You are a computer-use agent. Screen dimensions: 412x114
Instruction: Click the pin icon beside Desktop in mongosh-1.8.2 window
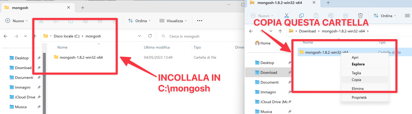pyautogui.click(x=290, y=63)
